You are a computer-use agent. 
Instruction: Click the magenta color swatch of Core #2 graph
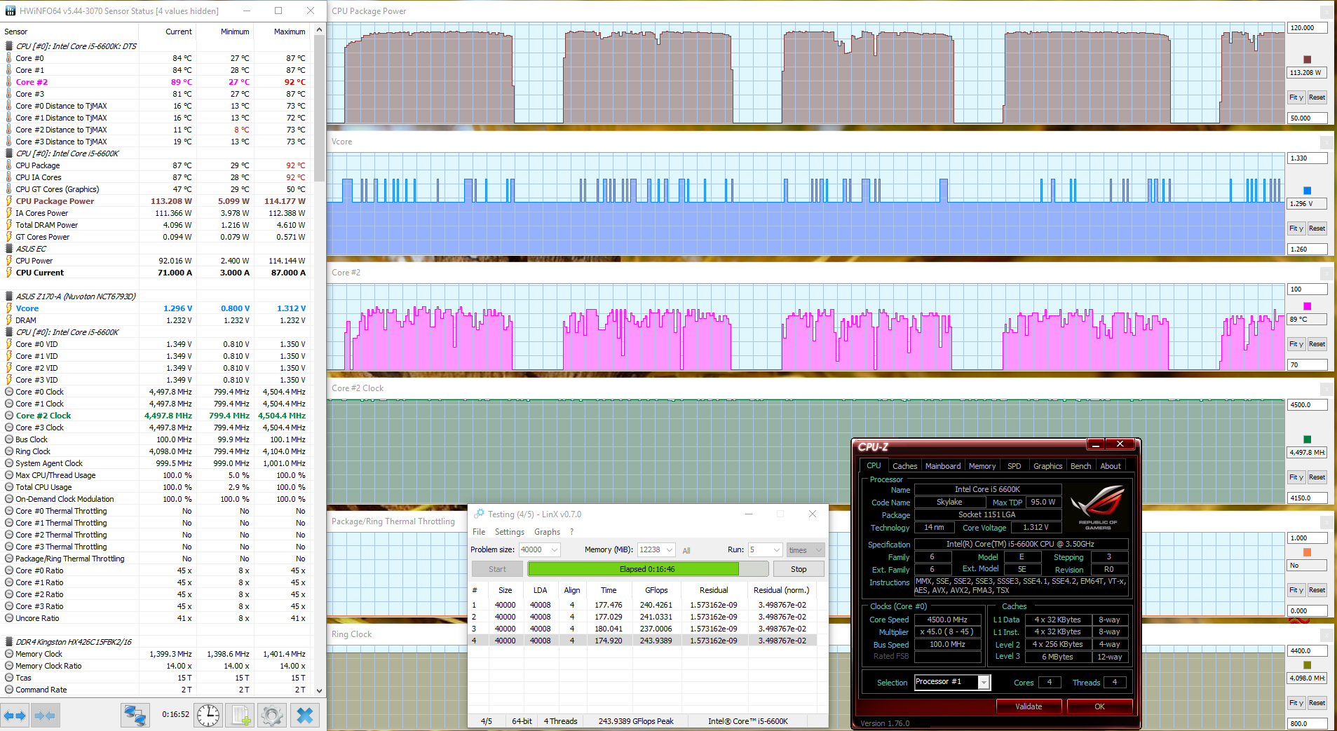coord(1307,306)
